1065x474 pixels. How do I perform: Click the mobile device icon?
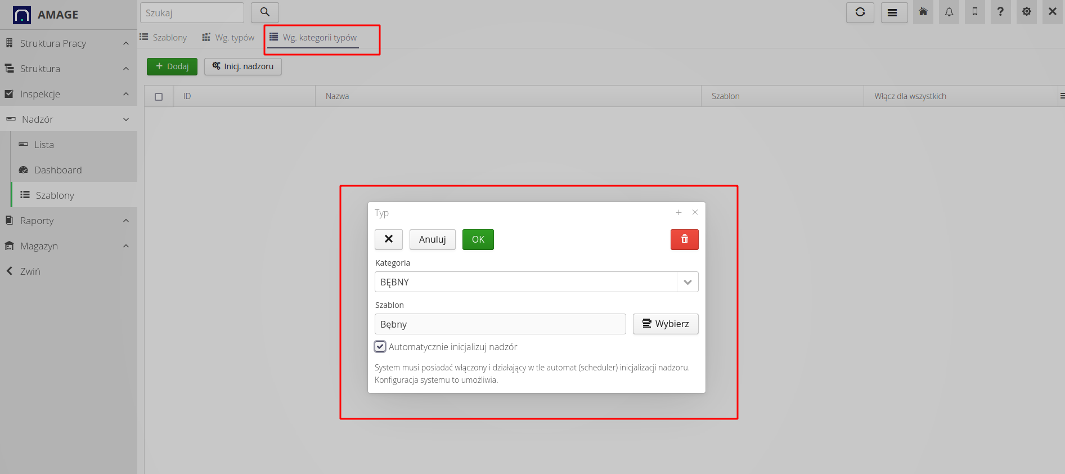(974, 12)
